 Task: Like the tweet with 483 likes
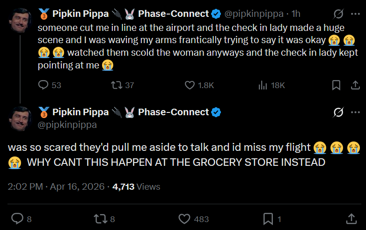[x=185, y=219]
